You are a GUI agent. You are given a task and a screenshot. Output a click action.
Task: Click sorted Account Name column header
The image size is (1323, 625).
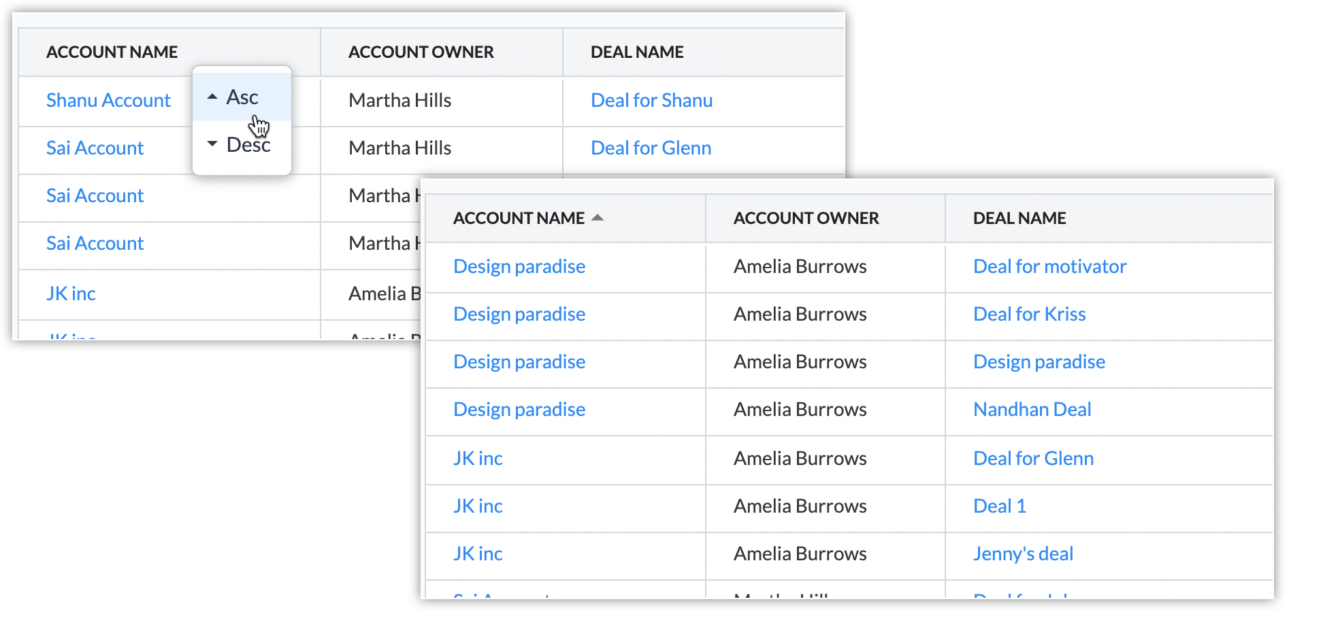click(x=519, y=219)
